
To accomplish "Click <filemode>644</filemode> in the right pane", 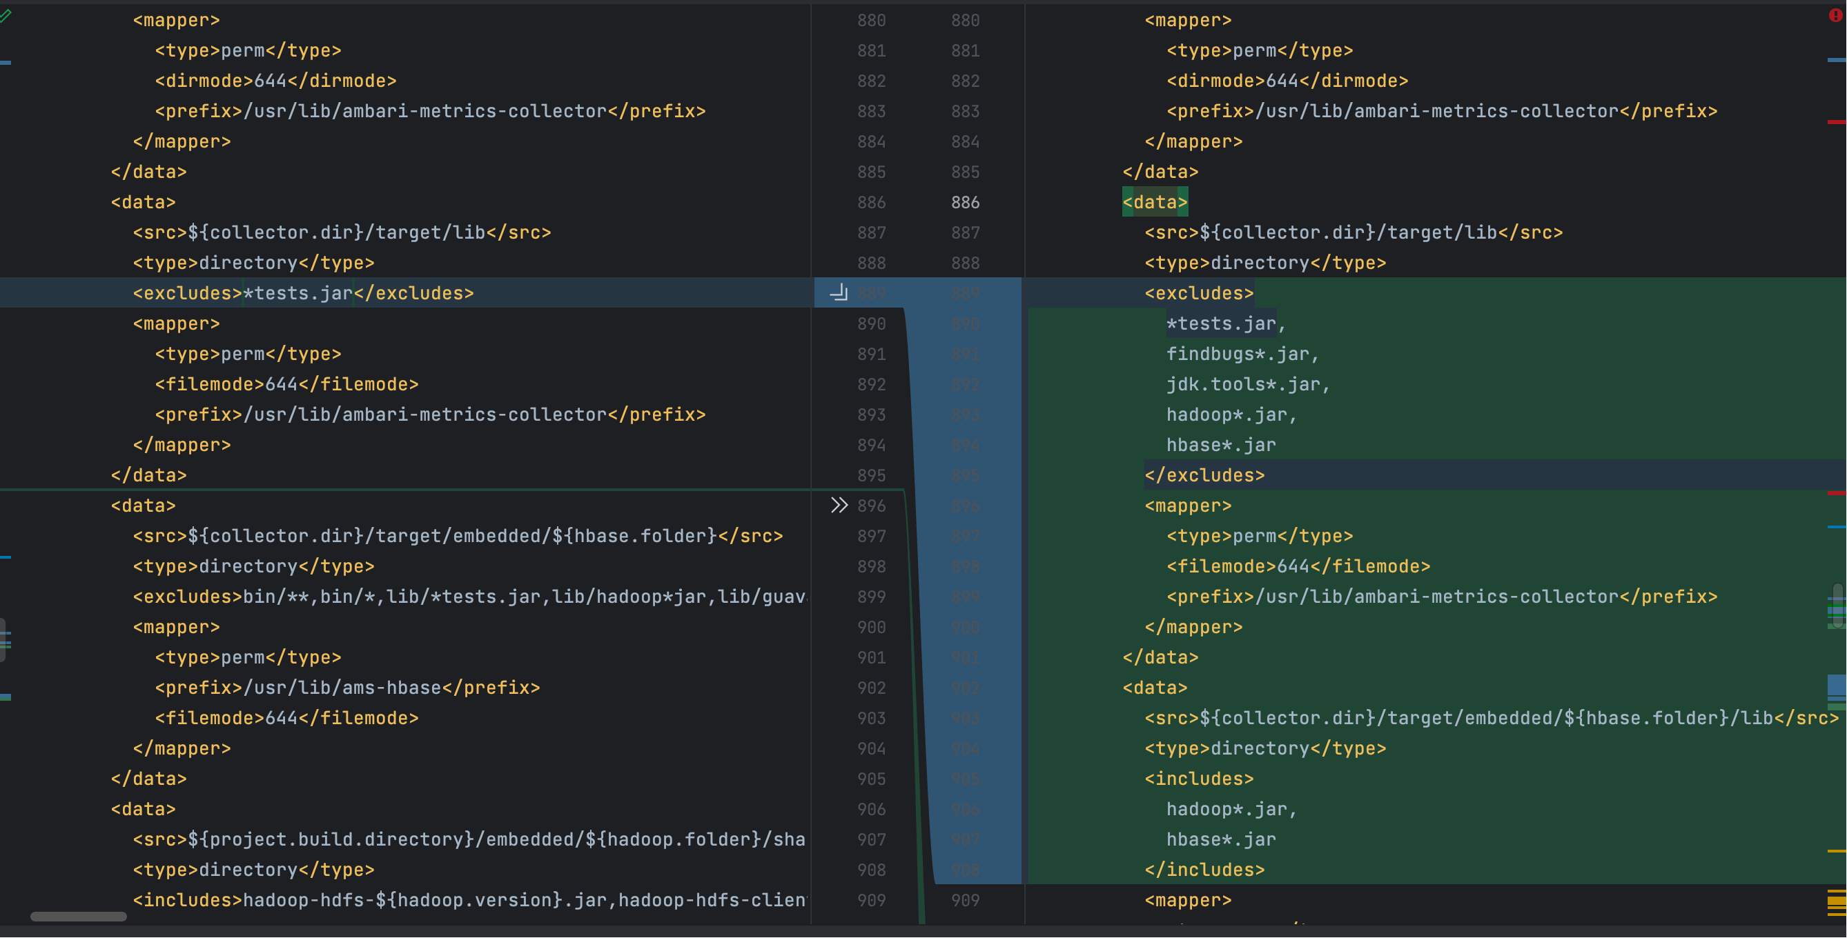I will pyautogui.click(x=1298, y=567).
